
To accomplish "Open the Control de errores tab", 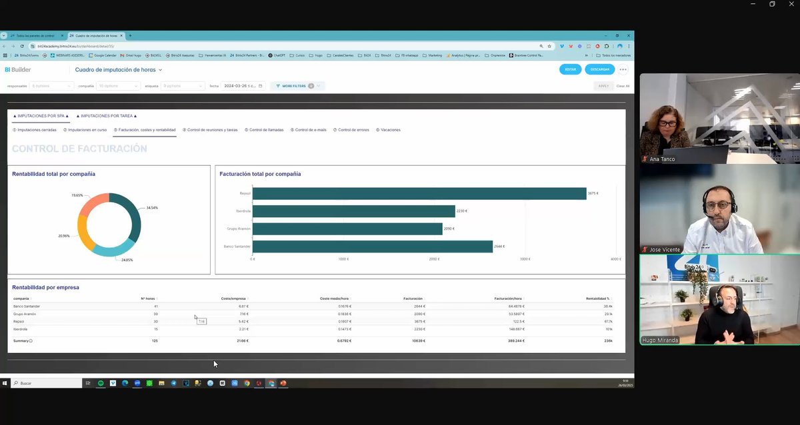I will pyautogui.click(x=351, y=130).
